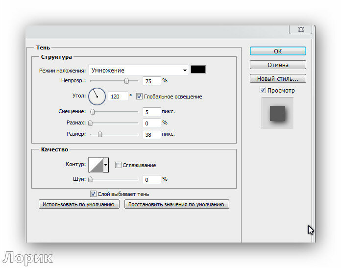Click the Шум value field
Screen dimensions: 341x268
pos(151,180)
